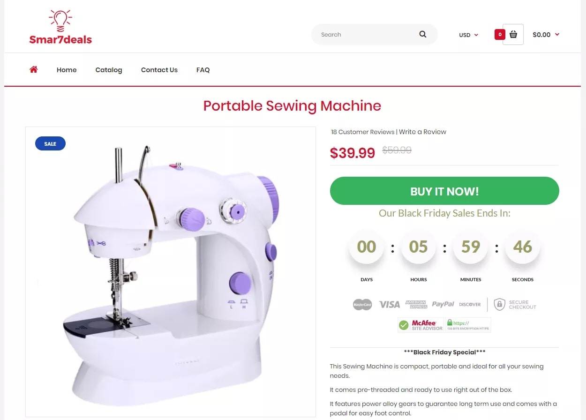Click the BUY IT NOW! button

pyautogui.click(x=444, y=191)
